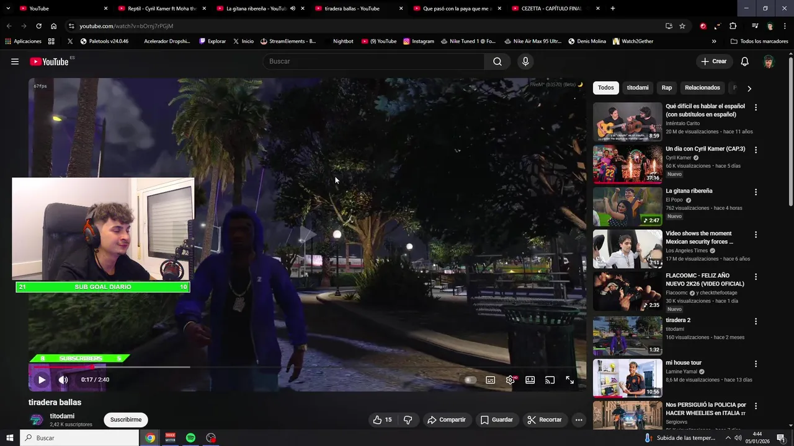Screen dimensions: 794x446
Task: Cast the video to a device
Action: (550, 380)
